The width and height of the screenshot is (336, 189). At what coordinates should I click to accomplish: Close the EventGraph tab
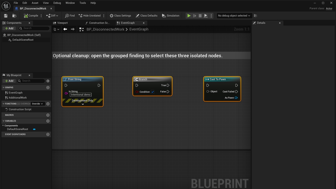(x=144, y=23)
